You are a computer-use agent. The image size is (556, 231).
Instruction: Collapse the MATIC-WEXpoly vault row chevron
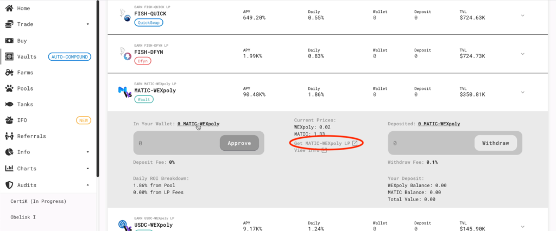point(522,92)
